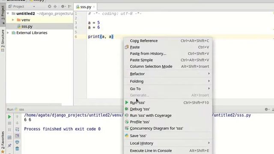Open Concurrency Diagram for 'sss'
The height and width of the screenshot is (154, 274).
point(168,128)
